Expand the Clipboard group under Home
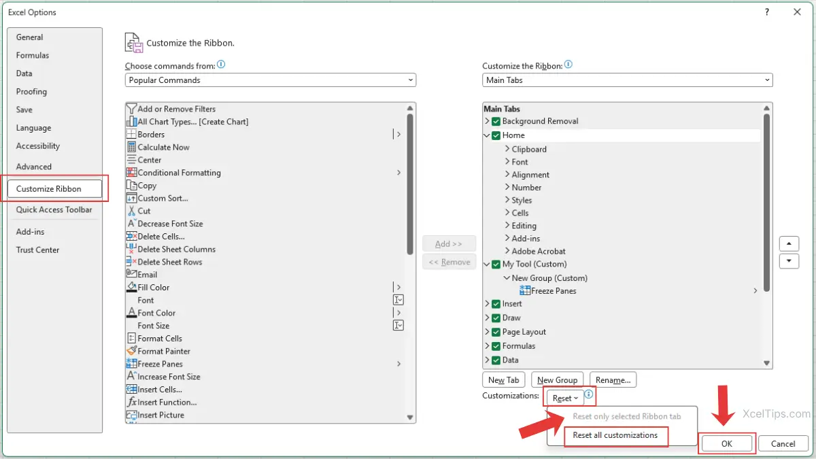Image resolution: width=816 pixels, height=459 pixels. pyautogui.click(x=507, y=150)
